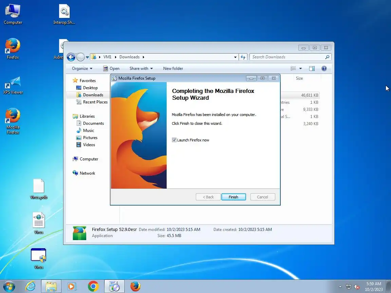Click Open in Explorer toolbar
This screenshot has width=391, height=293.
(x=111, y=69)
